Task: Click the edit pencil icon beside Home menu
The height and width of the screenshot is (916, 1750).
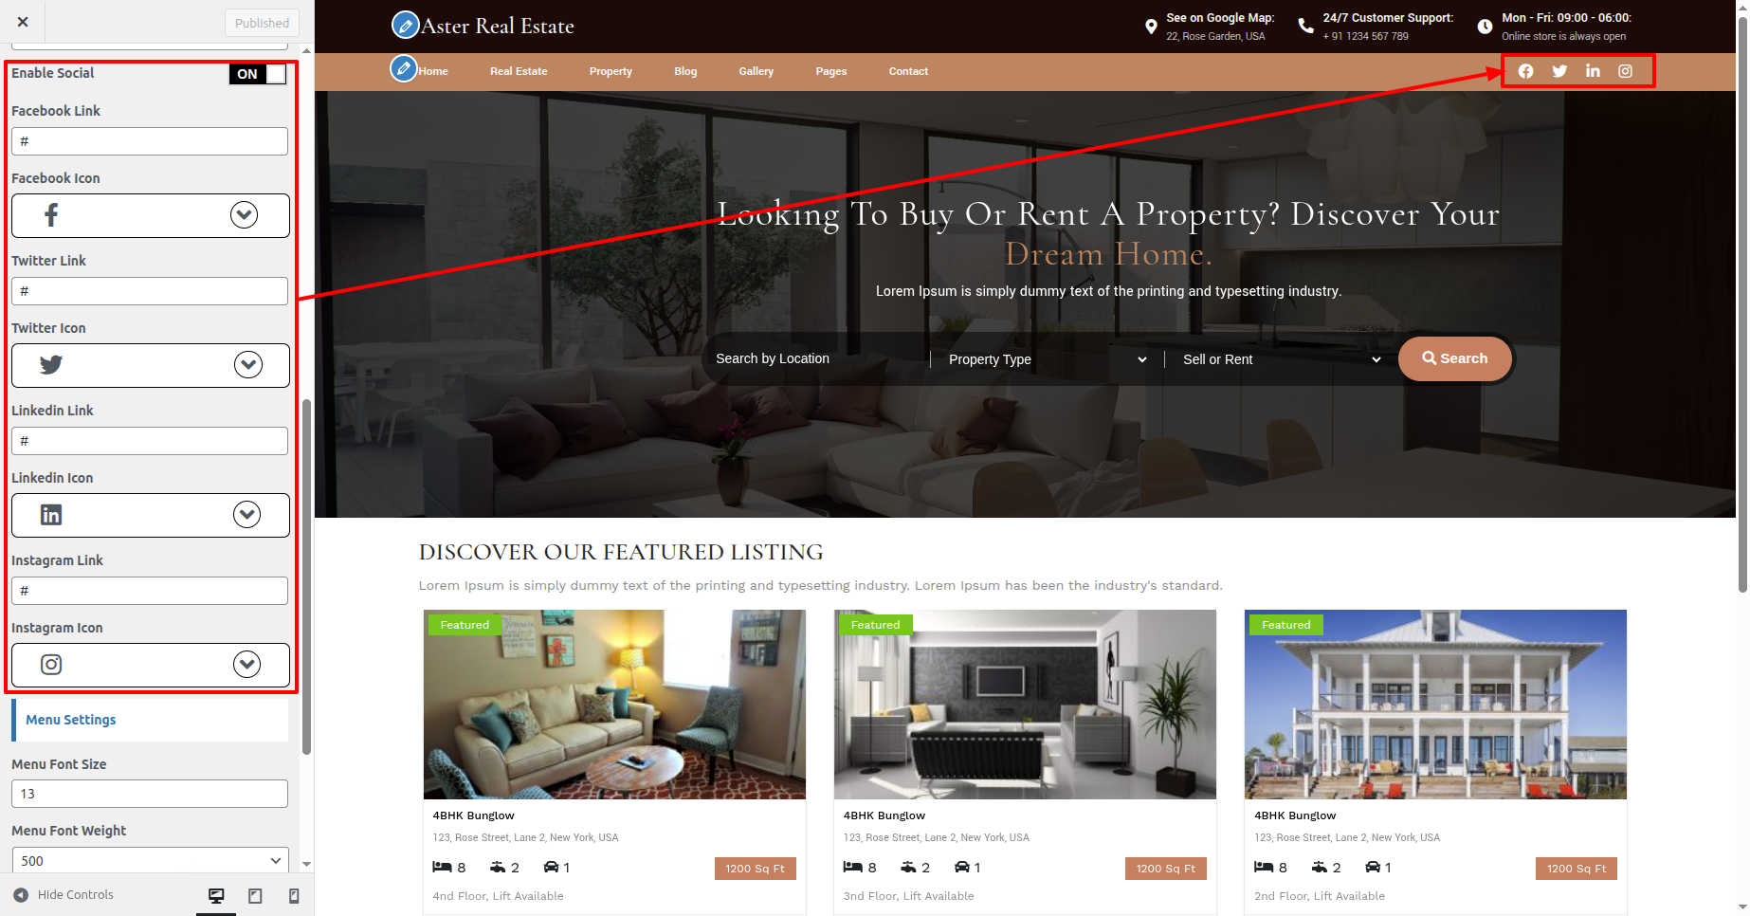Action: pyautogui.click(x=404, y=69)
